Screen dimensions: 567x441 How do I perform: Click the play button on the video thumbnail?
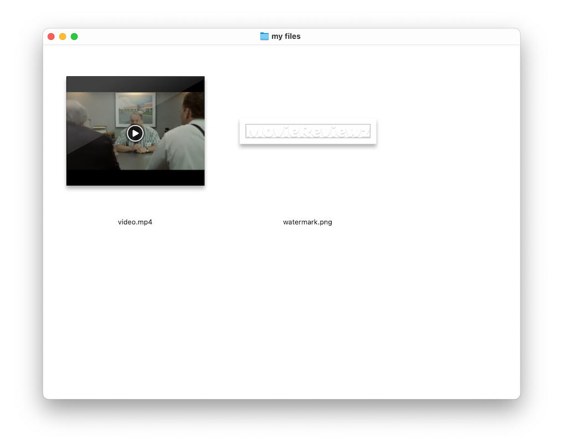[x=135, y=133]
